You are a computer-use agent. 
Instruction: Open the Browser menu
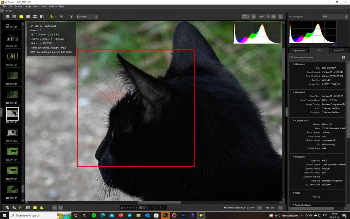[x=19, y=6]
